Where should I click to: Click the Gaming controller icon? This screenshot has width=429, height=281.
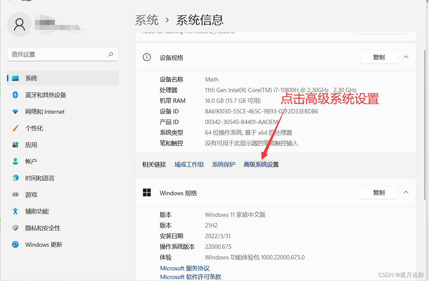pyautogui.click(x=15, y=195)
